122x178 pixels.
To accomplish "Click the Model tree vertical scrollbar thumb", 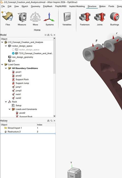I will 54,56.
